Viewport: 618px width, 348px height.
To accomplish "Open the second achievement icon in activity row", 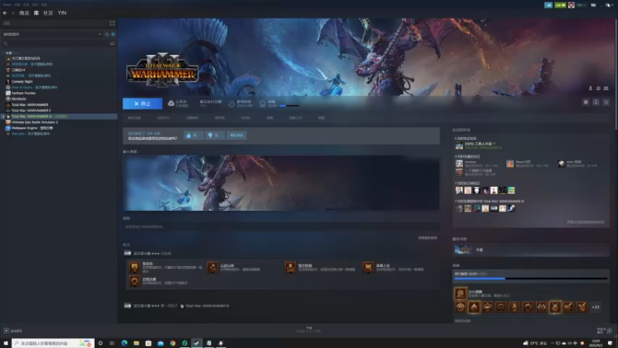I will click(x=212, y=268).
